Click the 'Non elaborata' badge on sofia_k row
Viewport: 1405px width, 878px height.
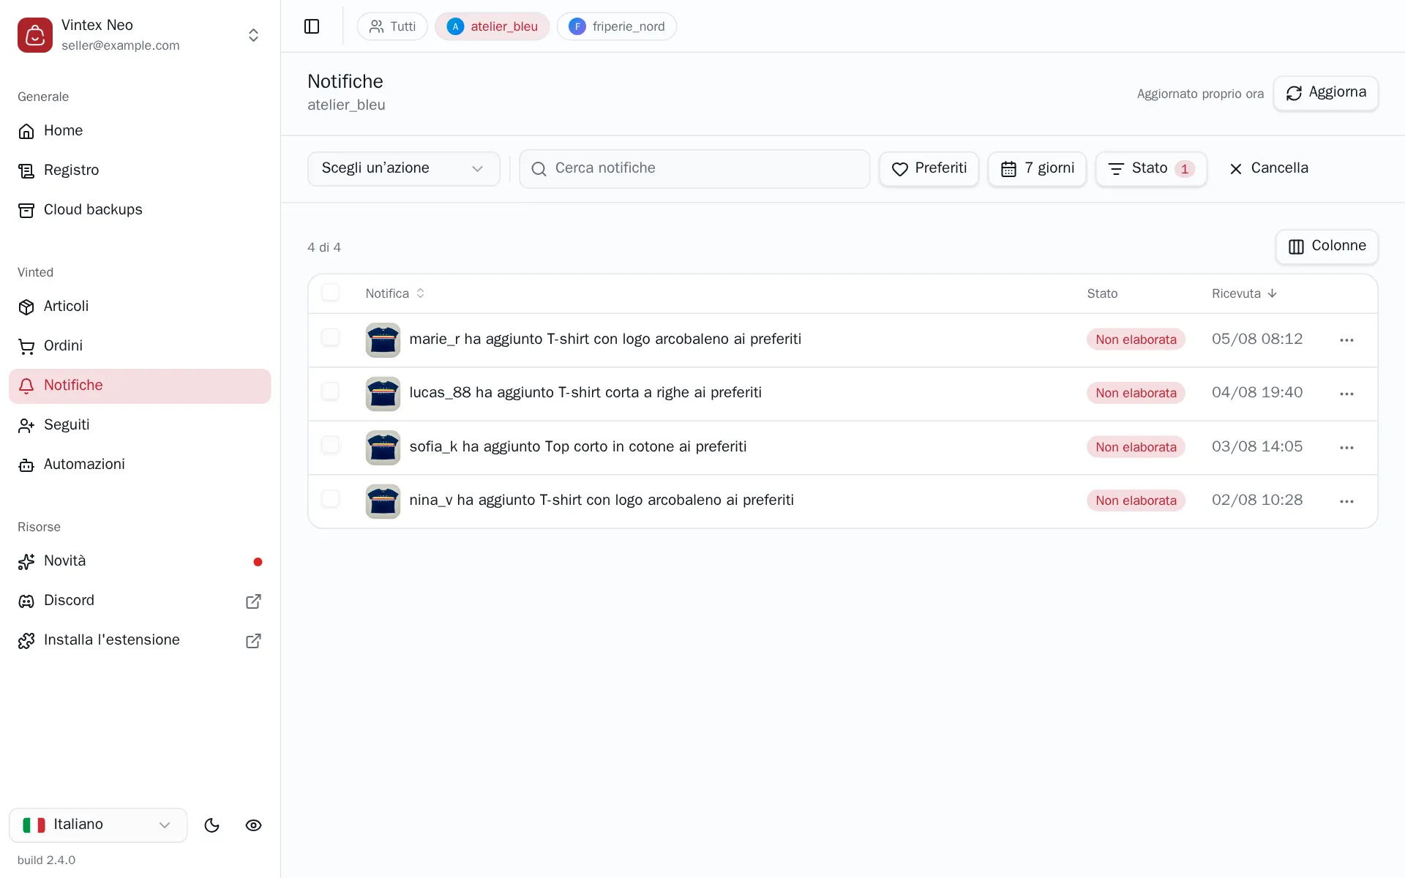pos(1136,447)
